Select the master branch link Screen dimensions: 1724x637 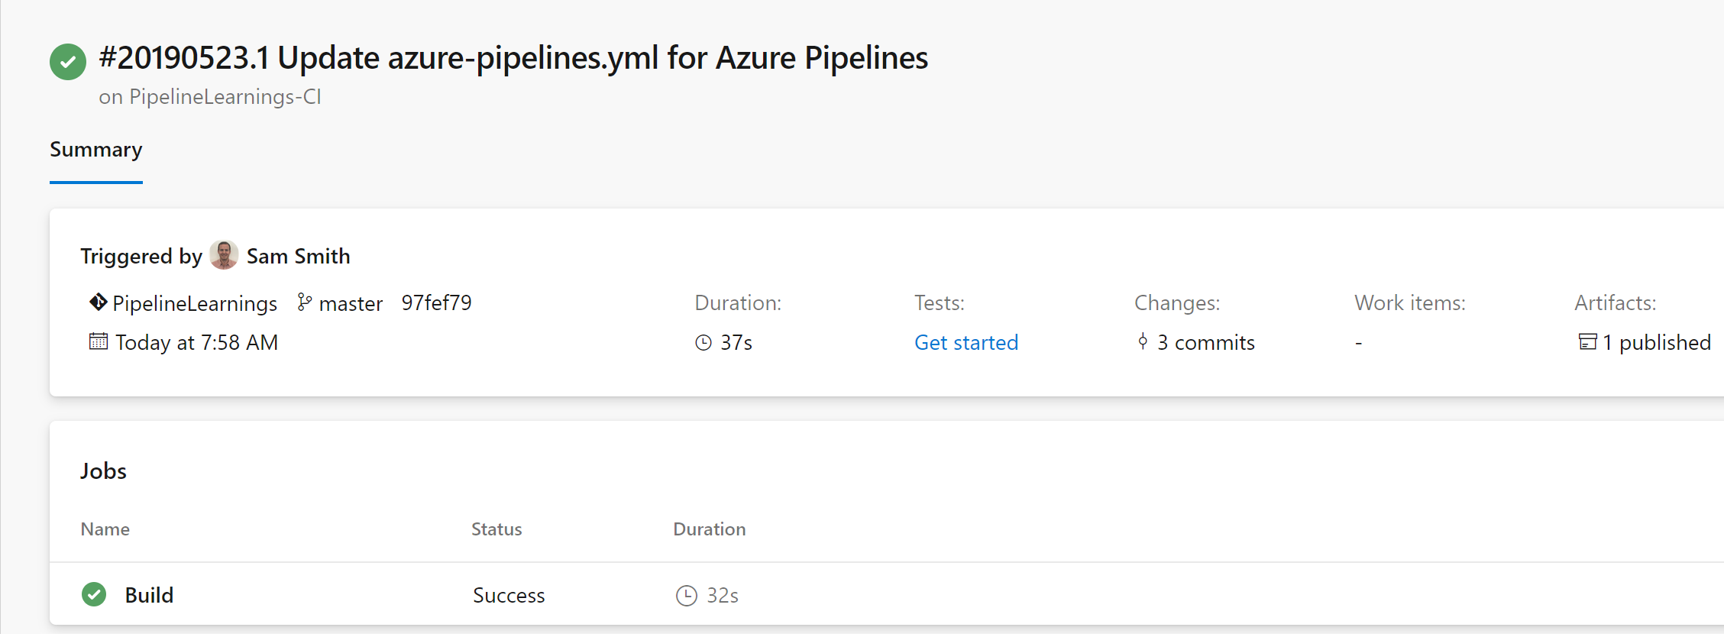point(351,303)
